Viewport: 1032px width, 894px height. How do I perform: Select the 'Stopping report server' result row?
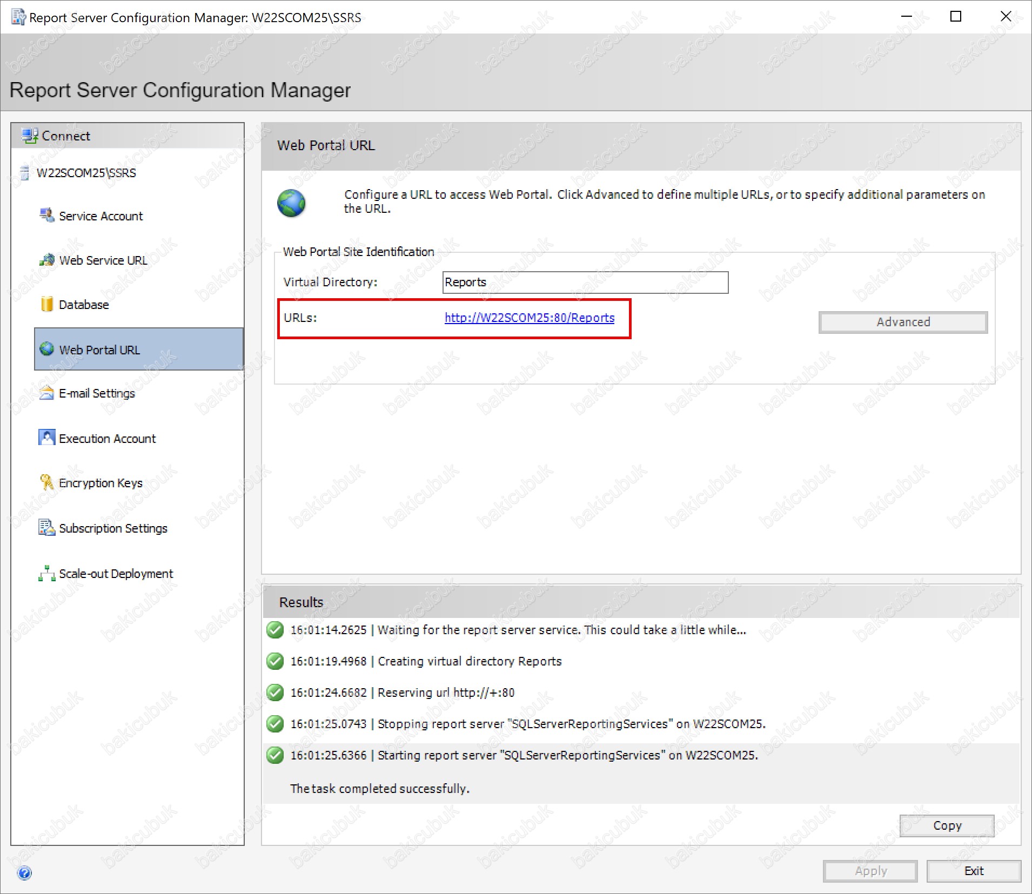tap(641, 724)
